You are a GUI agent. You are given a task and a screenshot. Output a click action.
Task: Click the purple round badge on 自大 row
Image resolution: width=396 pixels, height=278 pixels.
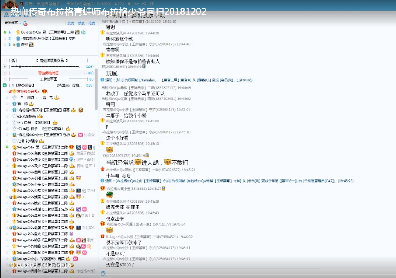(x=72, y=234)
